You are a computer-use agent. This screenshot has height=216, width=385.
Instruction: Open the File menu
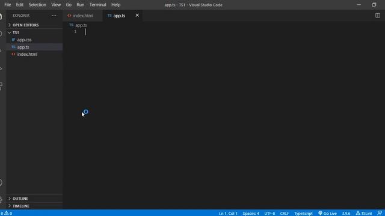coord(8,5)
